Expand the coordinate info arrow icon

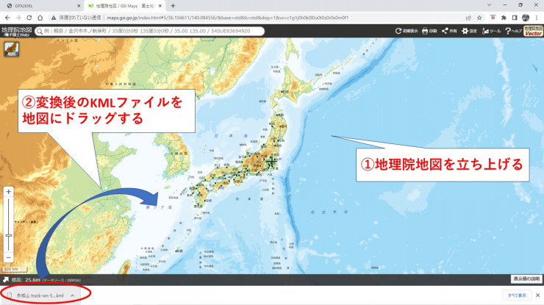tap(6, 280)
